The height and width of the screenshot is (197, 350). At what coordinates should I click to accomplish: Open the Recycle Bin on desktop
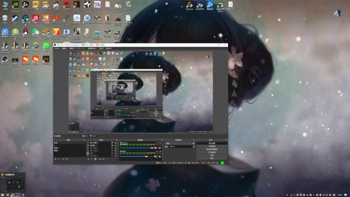pos(5,19)
